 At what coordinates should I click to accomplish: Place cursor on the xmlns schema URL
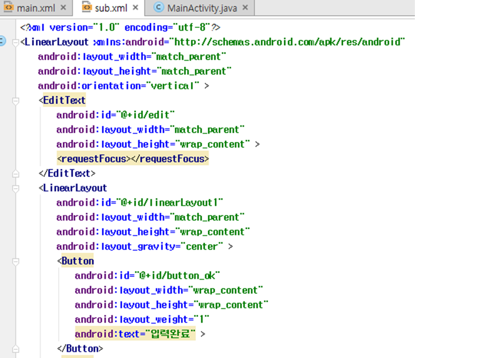click(287, 42)
